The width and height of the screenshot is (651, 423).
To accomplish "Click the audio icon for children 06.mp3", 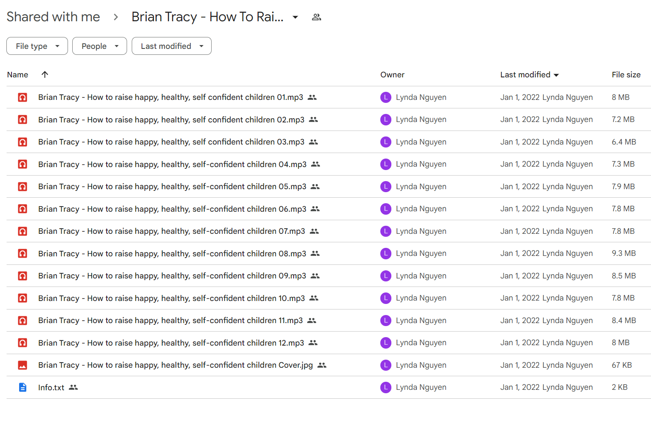I will (23, 209).
